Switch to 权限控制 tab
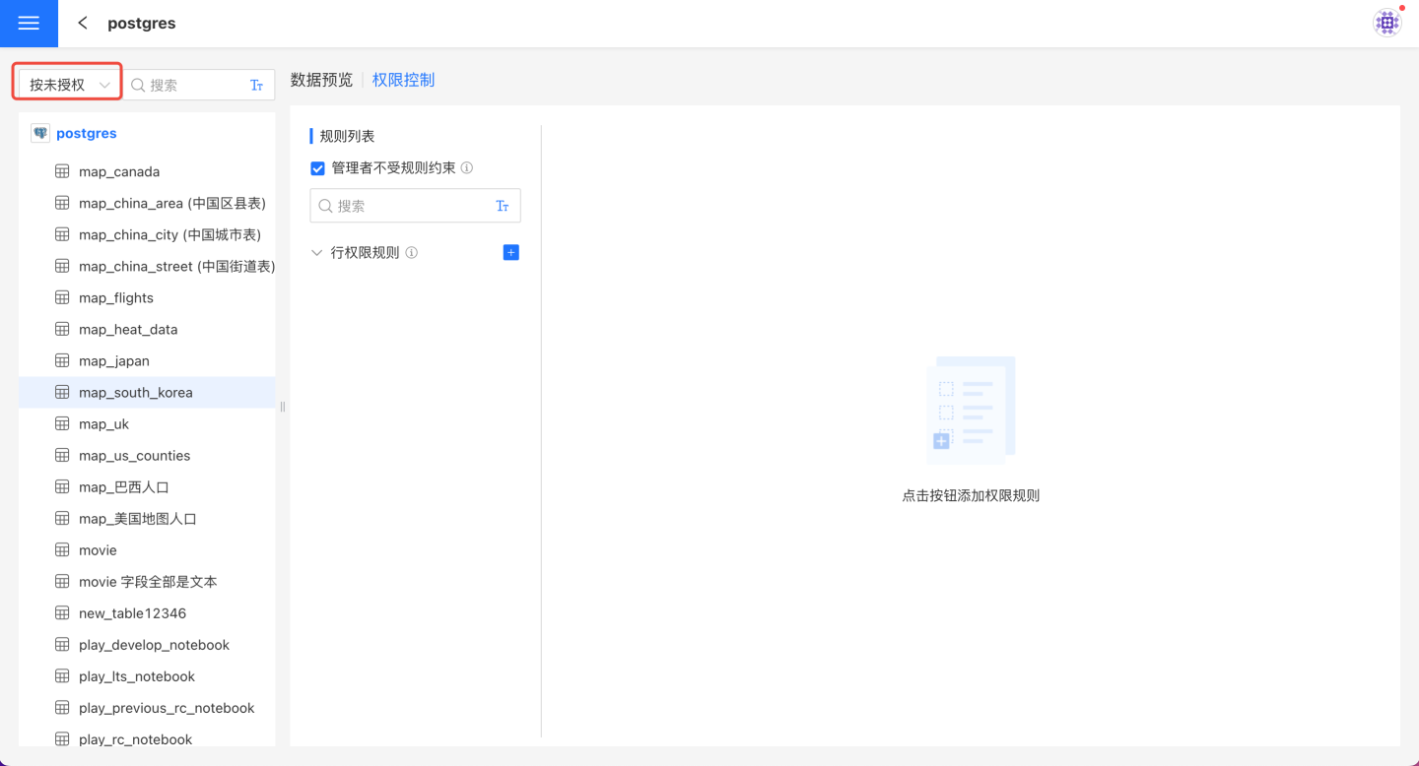1419x766 pixels. 403,80
